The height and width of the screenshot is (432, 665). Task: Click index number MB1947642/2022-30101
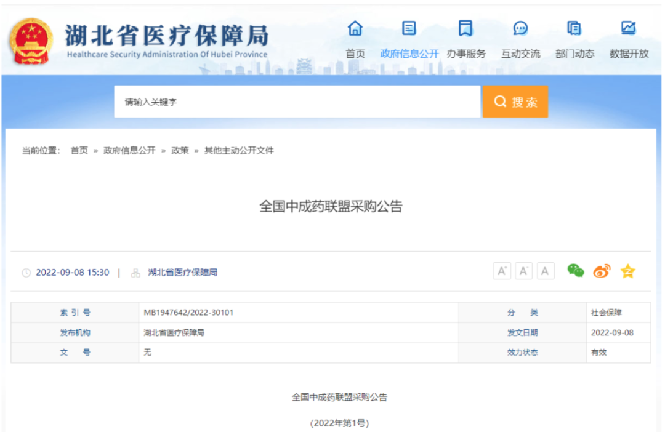(x=189, y=313)
